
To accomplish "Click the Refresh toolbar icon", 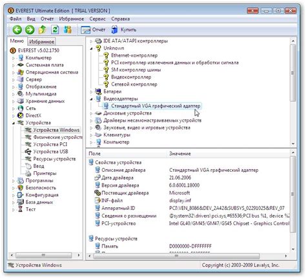I will click(x=55, y=30).
